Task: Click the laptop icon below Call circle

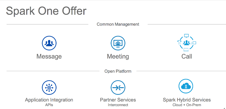Action: 186,49
